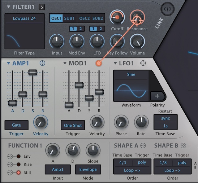This screenshot has height=183, width=198.
Task: Toggle the LFO1 polarity plus button
Action: tap(157, 96)
